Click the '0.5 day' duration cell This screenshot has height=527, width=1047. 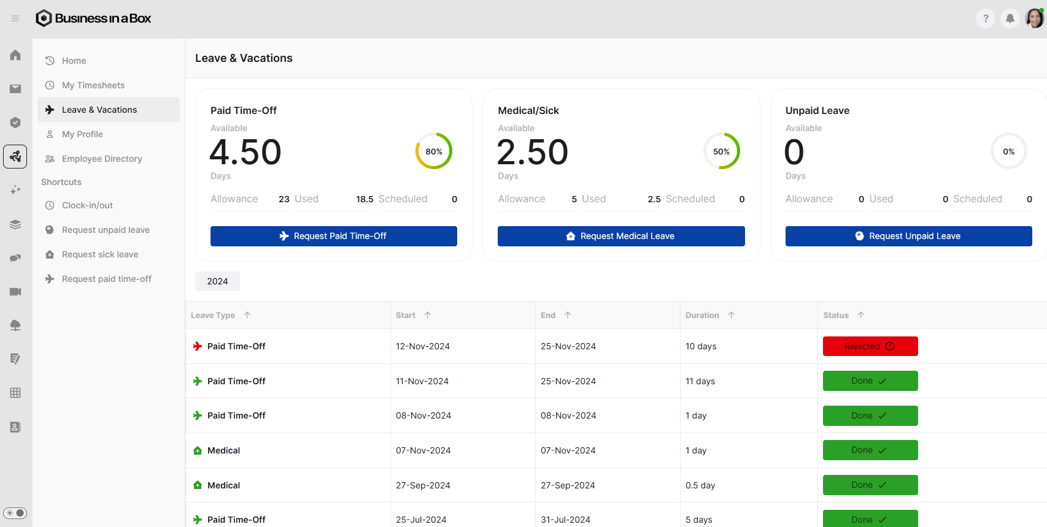coord(700,485)
